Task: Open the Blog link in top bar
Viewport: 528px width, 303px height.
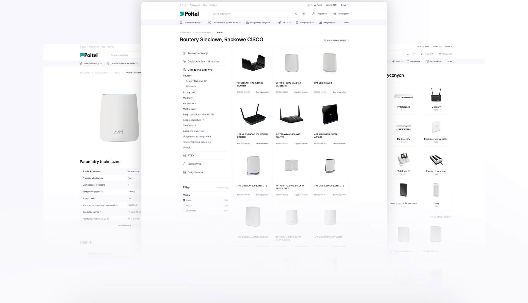Action: tap(205, 5)
